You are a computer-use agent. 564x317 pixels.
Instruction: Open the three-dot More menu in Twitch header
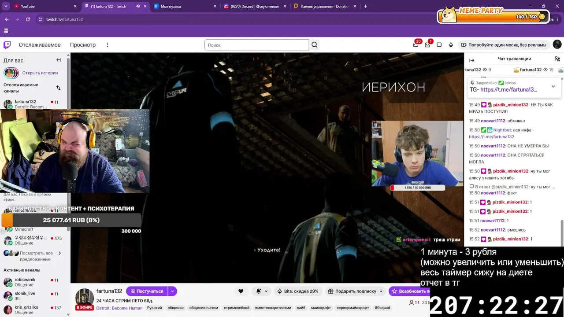pyautogui.click(x=107, y=45)
